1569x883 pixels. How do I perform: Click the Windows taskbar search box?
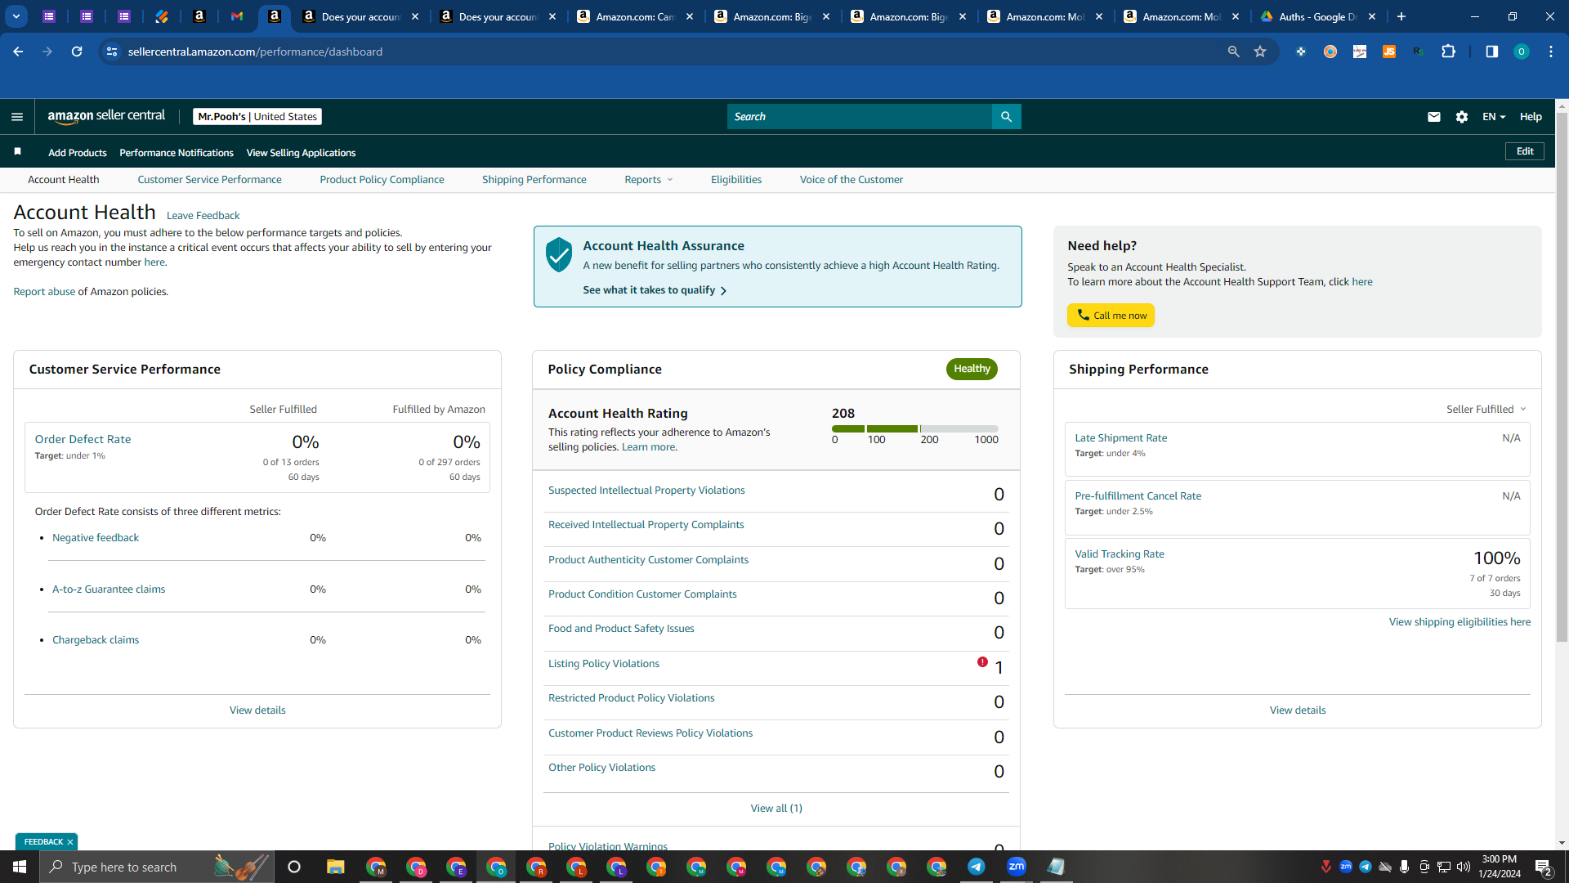point(157,867)
